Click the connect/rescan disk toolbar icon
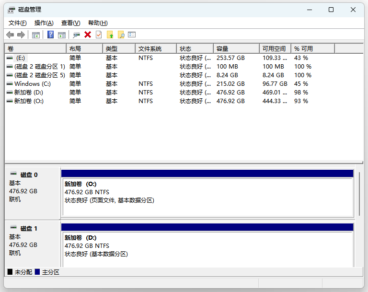This screenshot has width=368, height=292. [x=76, y=35]
